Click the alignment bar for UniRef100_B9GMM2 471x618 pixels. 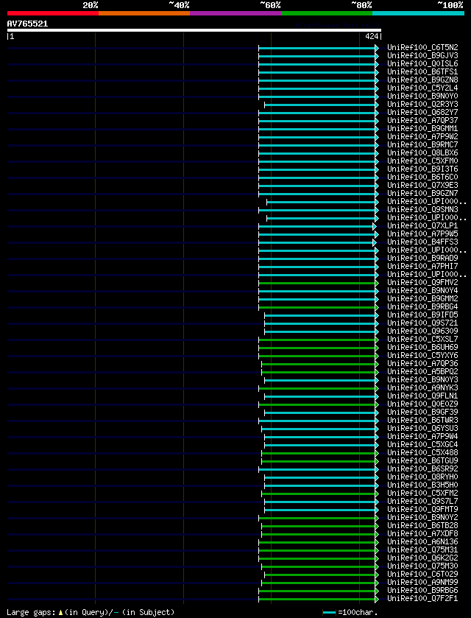click(x=317, y=299)
